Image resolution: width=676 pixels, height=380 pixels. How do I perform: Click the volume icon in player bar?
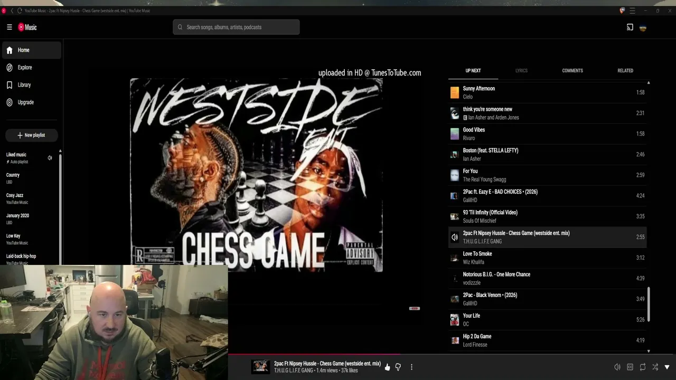pyautogui.click(x=617, y=367)
